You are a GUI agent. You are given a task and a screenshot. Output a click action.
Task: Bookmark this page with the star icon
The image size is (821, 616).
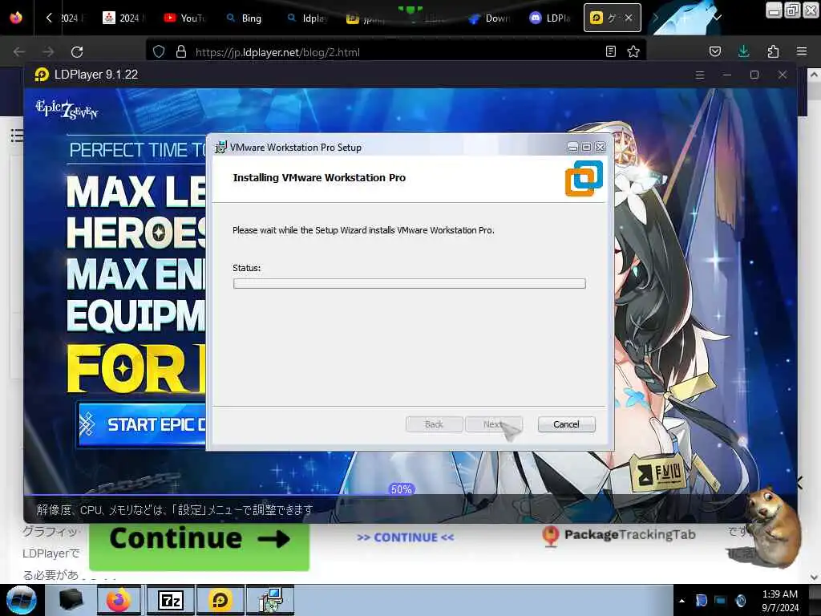(x=633, y=51)
